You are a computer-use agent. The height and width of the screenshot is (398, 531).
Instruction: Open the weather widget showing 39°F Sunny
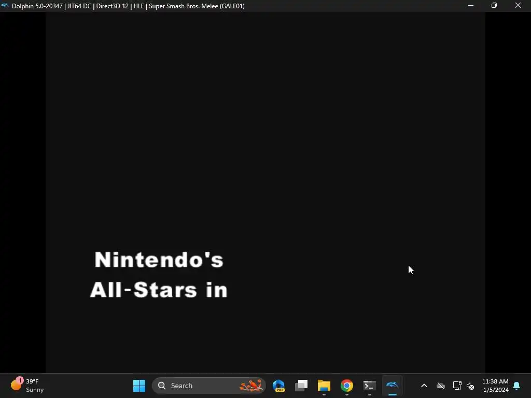click(x=27, y=386)
